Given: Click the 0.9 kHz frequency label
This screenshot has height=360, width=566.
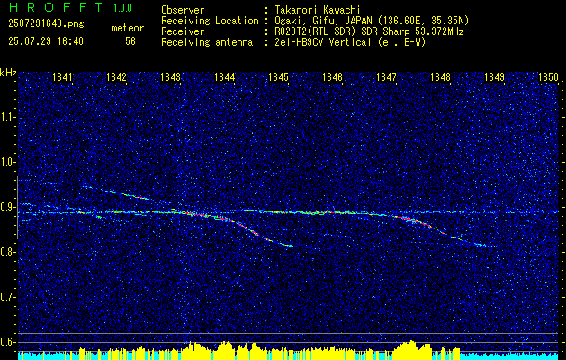Looking at the screenshot, I should [8, 207].
